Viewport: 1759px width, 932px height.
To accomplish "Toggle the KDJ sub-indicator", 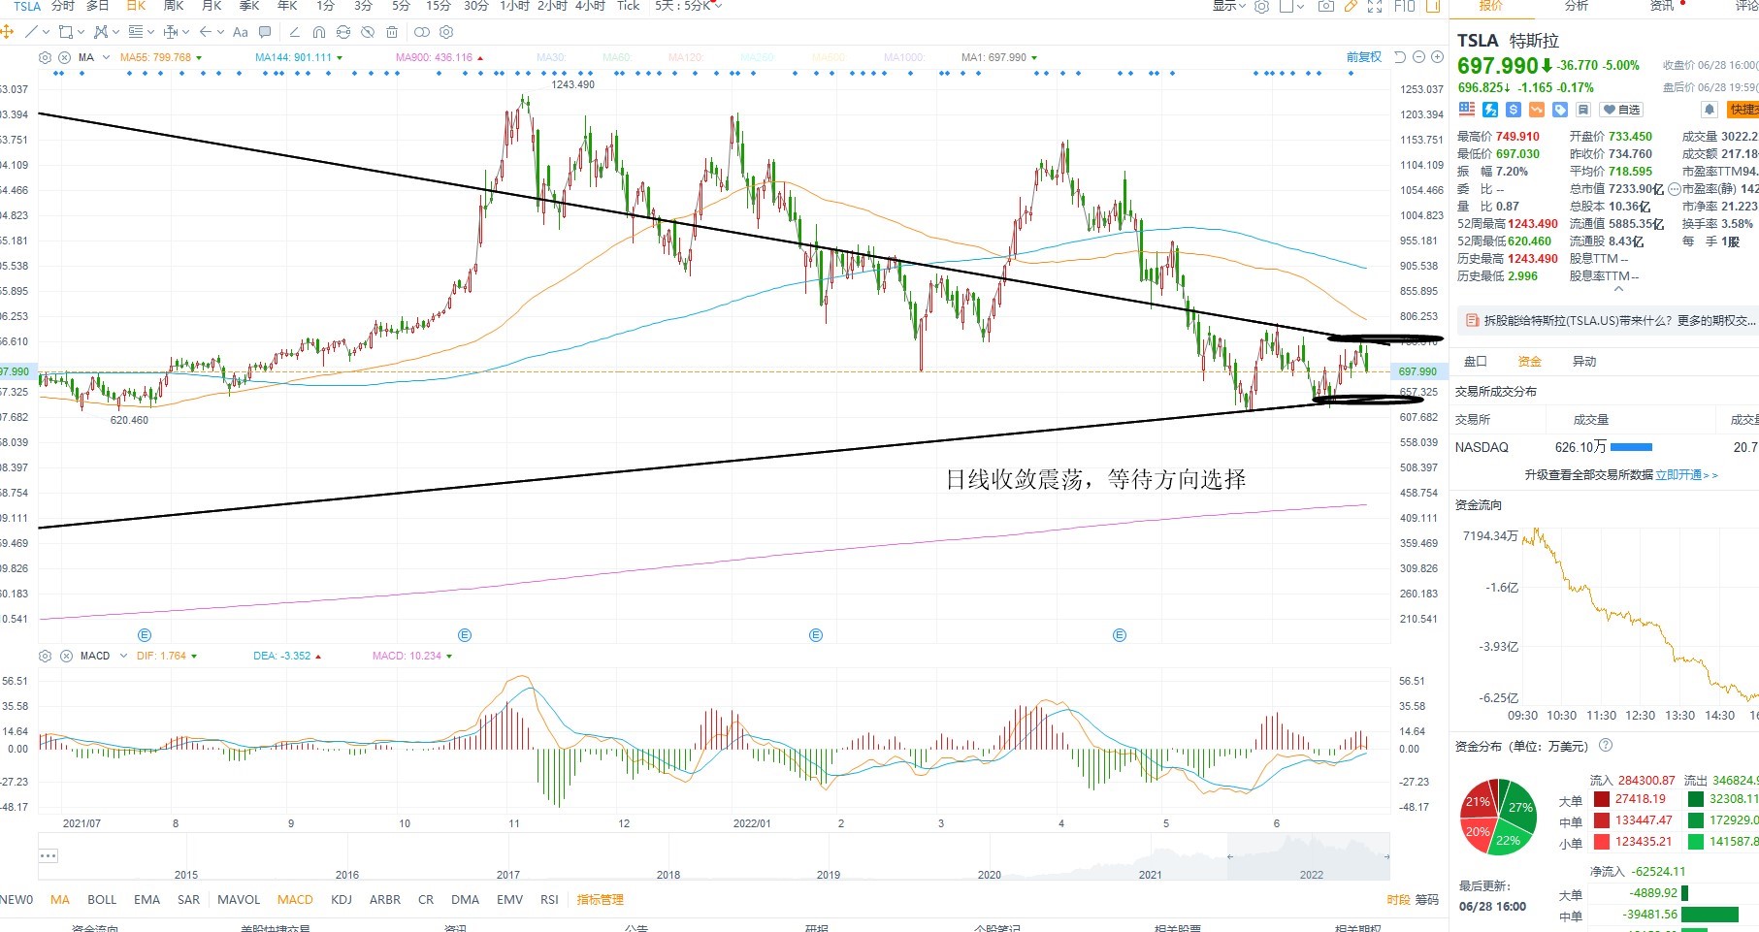I will (x=342, y=899).
